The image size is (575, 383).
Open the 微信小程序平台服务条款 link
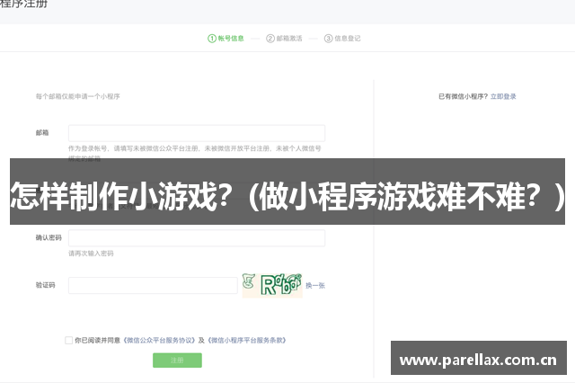point(247,341)
